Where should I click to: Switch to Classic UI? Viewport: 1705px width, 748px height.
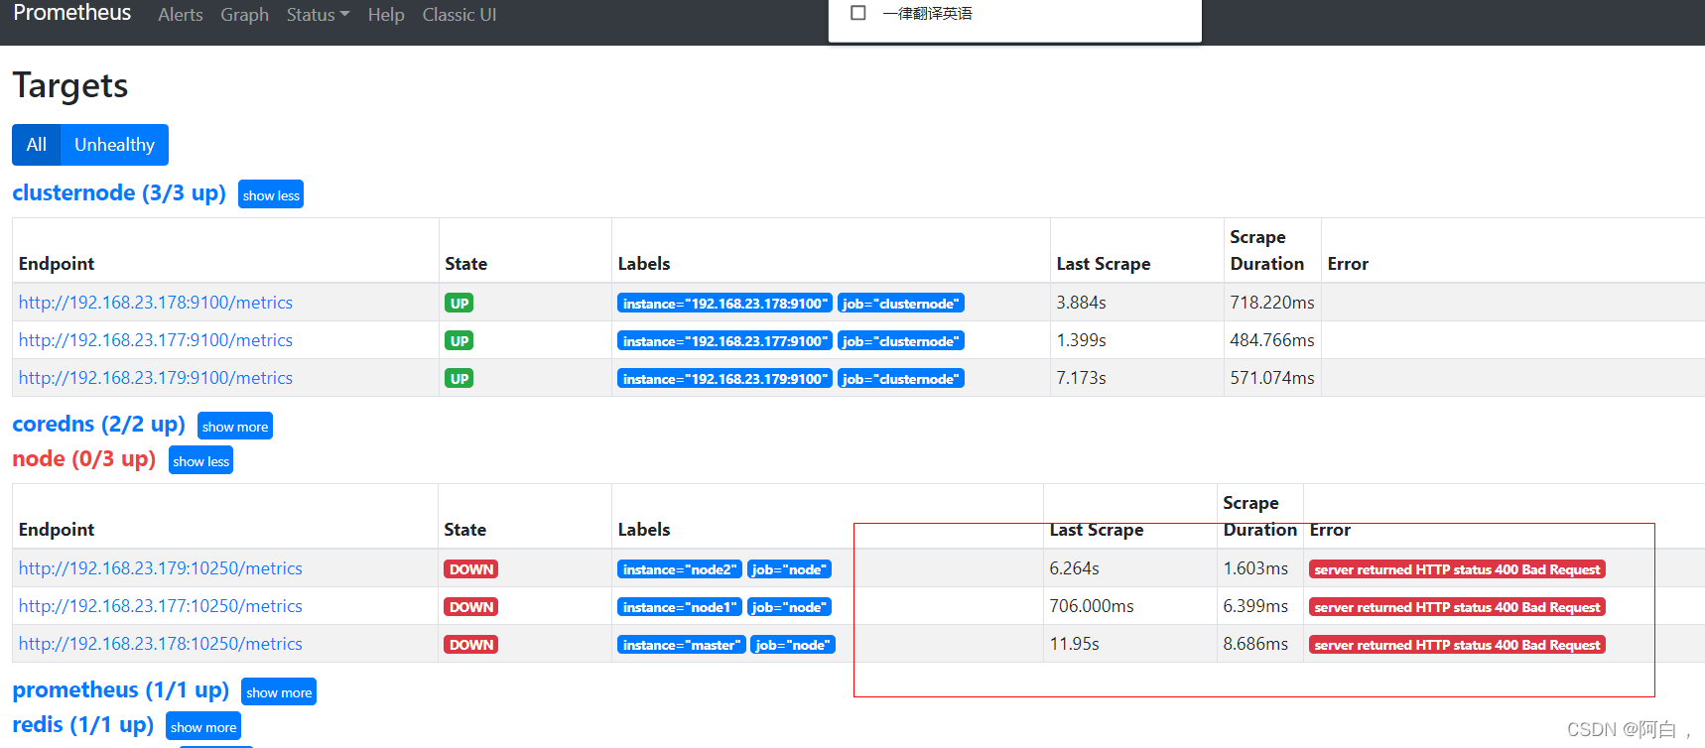tap(459, 15)
